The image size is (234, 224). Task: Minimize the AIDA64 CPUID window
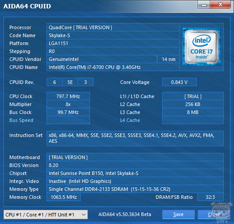point(204,5)
